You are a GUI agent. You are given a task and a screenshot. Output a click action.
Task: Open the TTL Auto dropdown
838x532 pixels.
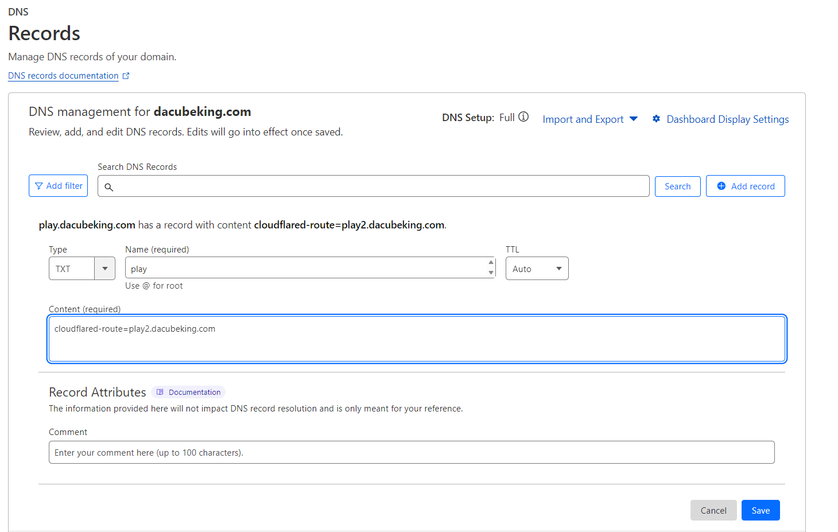(x=537, y=268)
